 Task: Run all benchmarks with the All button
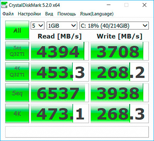point(17,31)
